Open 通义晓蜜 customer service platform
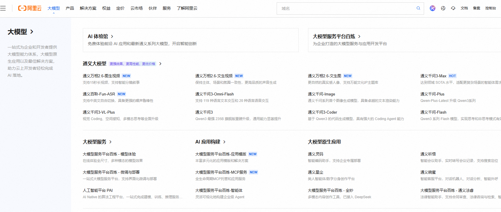 (x=428, y=172)
